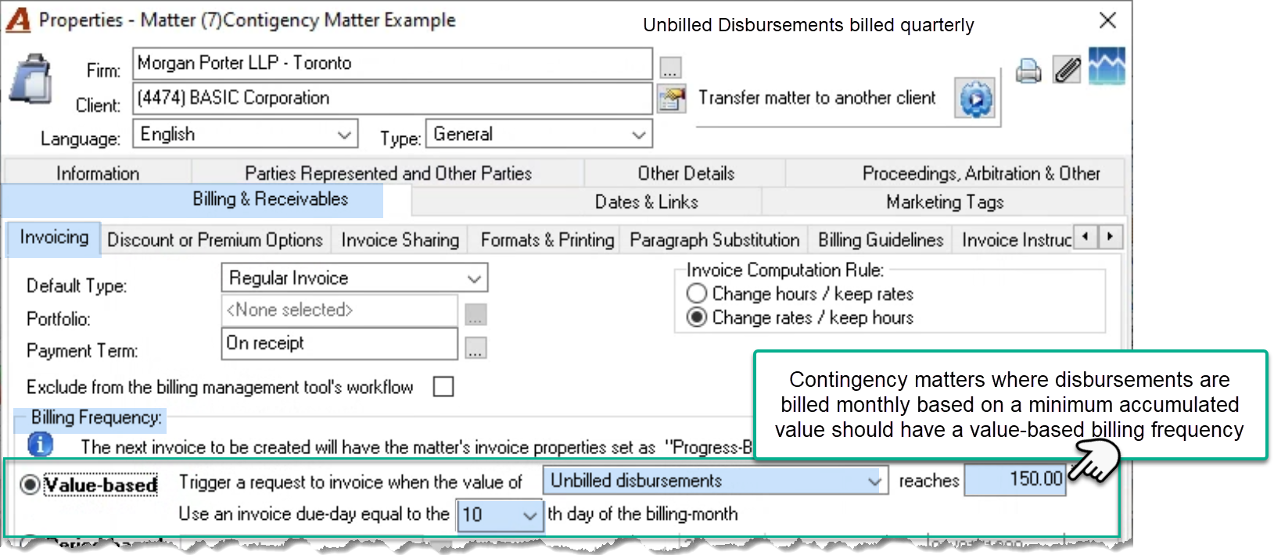Click Transfer matter to another client label
Screen dimensions: 1274x555
[x=816, y=98]
